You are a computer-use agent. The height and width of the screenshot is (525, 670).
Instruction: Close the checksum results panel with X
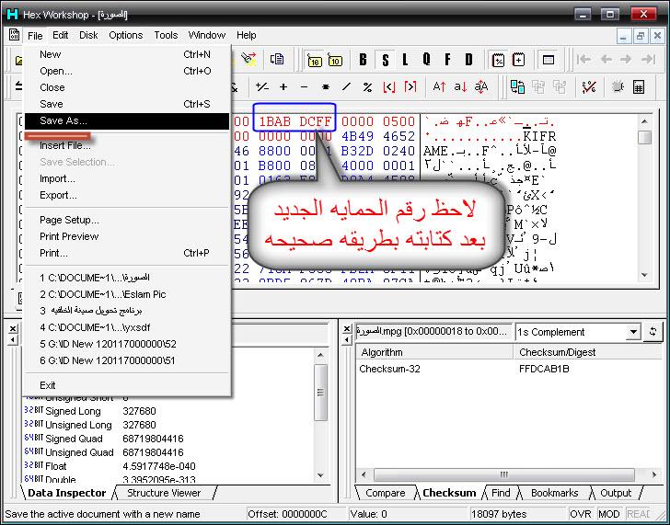347,328
